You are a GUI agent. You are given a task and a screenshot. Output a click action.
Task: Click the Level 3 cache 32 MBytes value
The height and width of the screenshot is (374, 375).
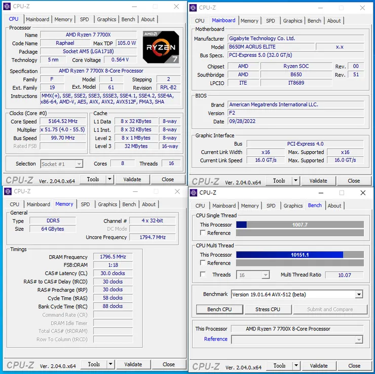pyautogui.click(x=136, y=146)
